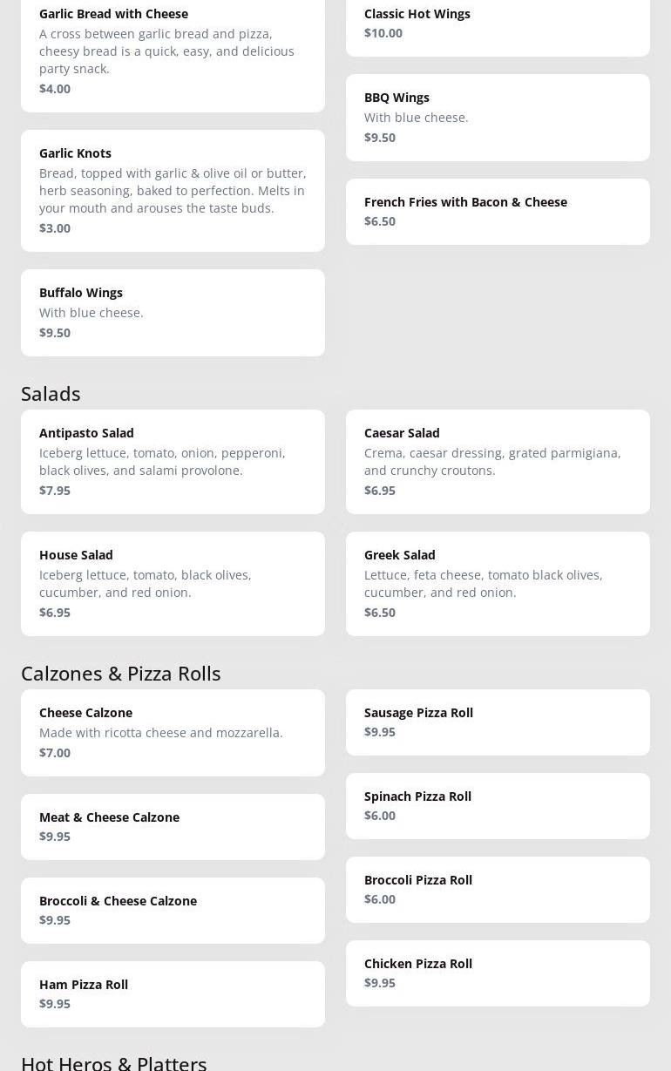
Task: Click the Classic Hot Wings card
Action: [498, 24]
